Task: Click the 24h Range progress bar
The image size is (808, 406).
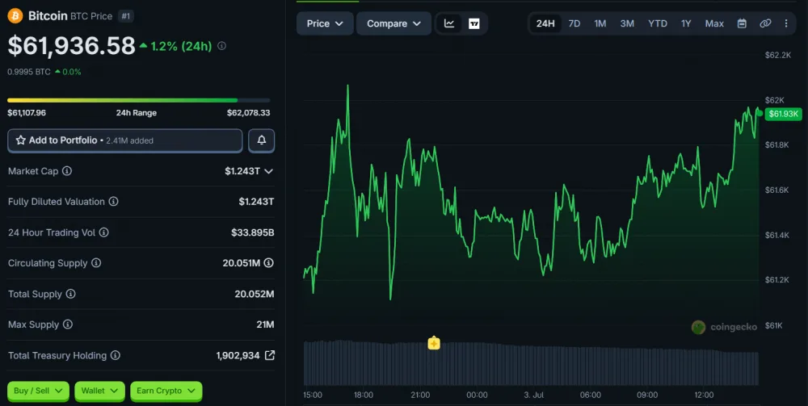Action: point(139,100)
